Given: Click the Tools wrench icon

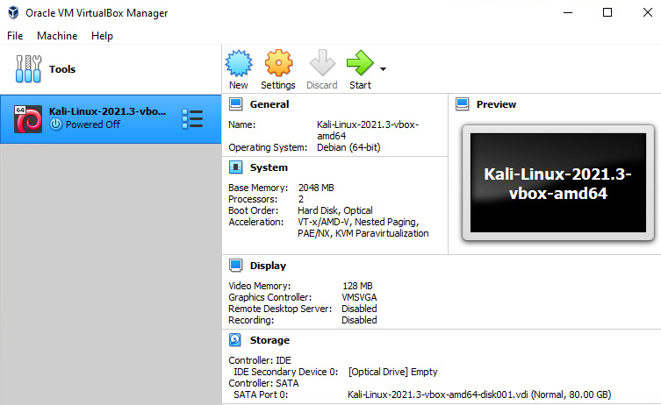Looking at the screenshot, I should 28,69.
